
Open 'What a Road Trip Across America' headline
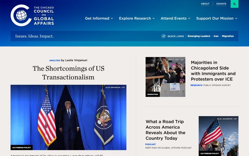[165, 130]
